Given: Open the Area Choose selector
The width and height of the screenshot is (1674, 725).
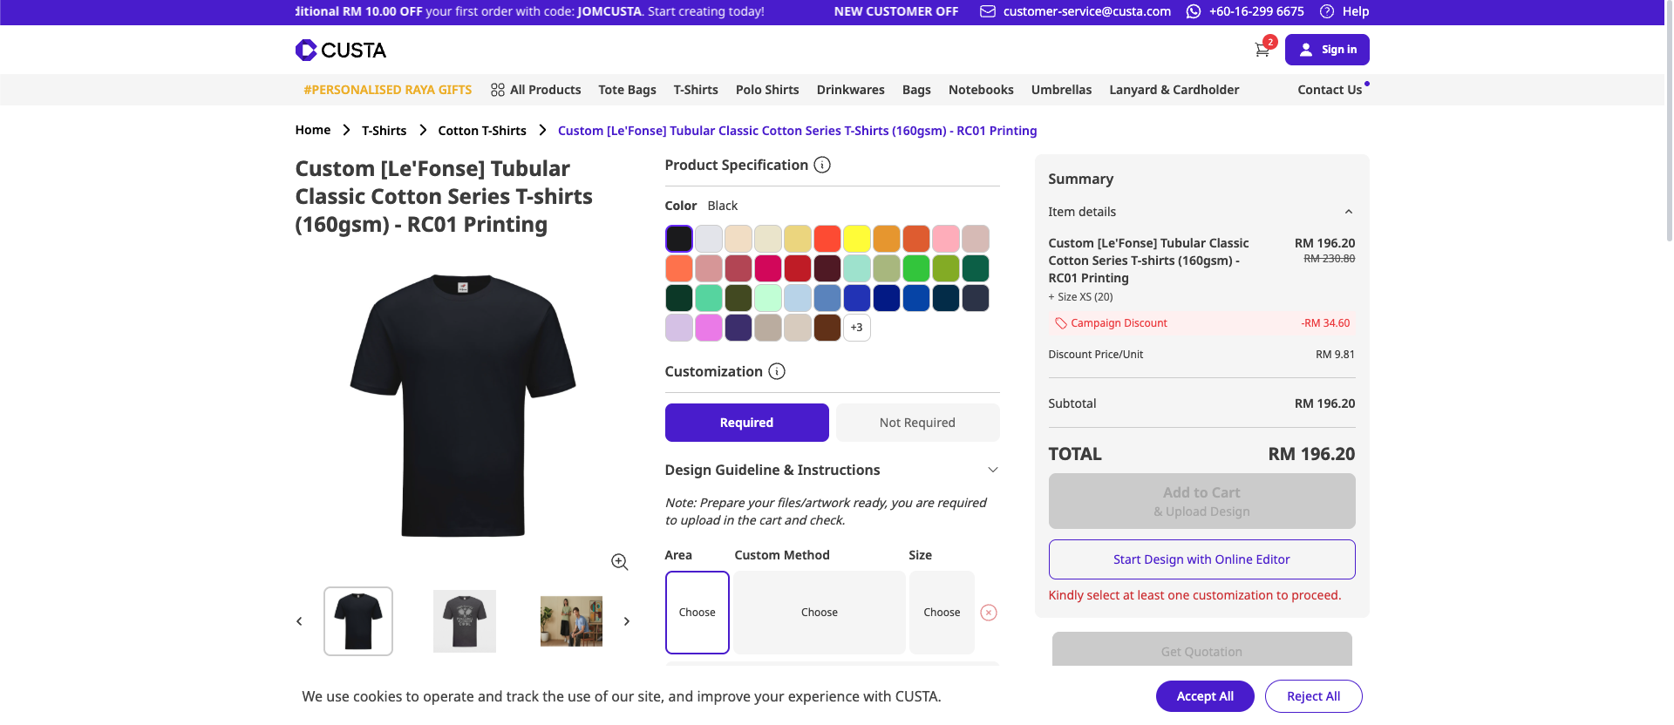Looking at the screenshot, I should (697, 613).
